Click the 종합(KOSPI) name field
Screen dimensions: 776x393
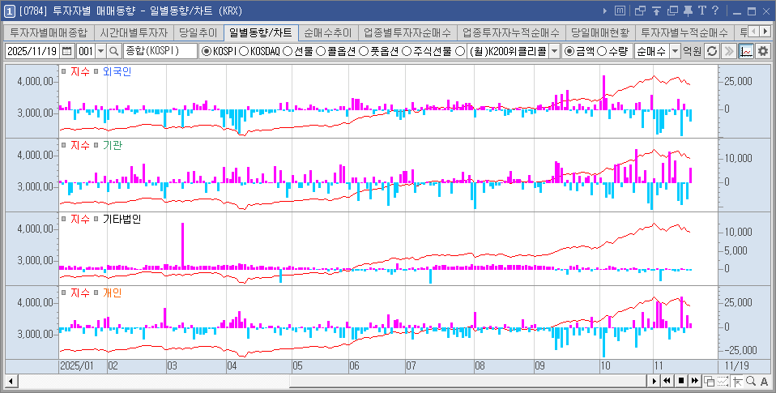pos(160,51)
